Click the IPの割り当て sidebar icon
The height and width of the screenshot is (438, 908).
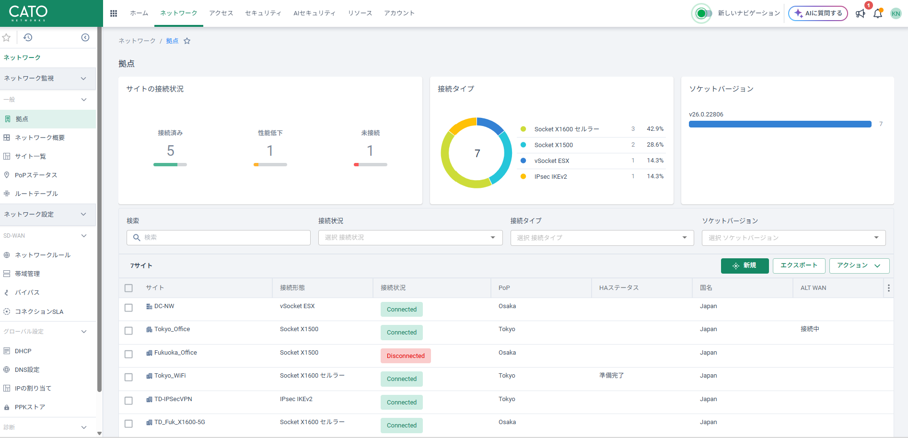7,388
